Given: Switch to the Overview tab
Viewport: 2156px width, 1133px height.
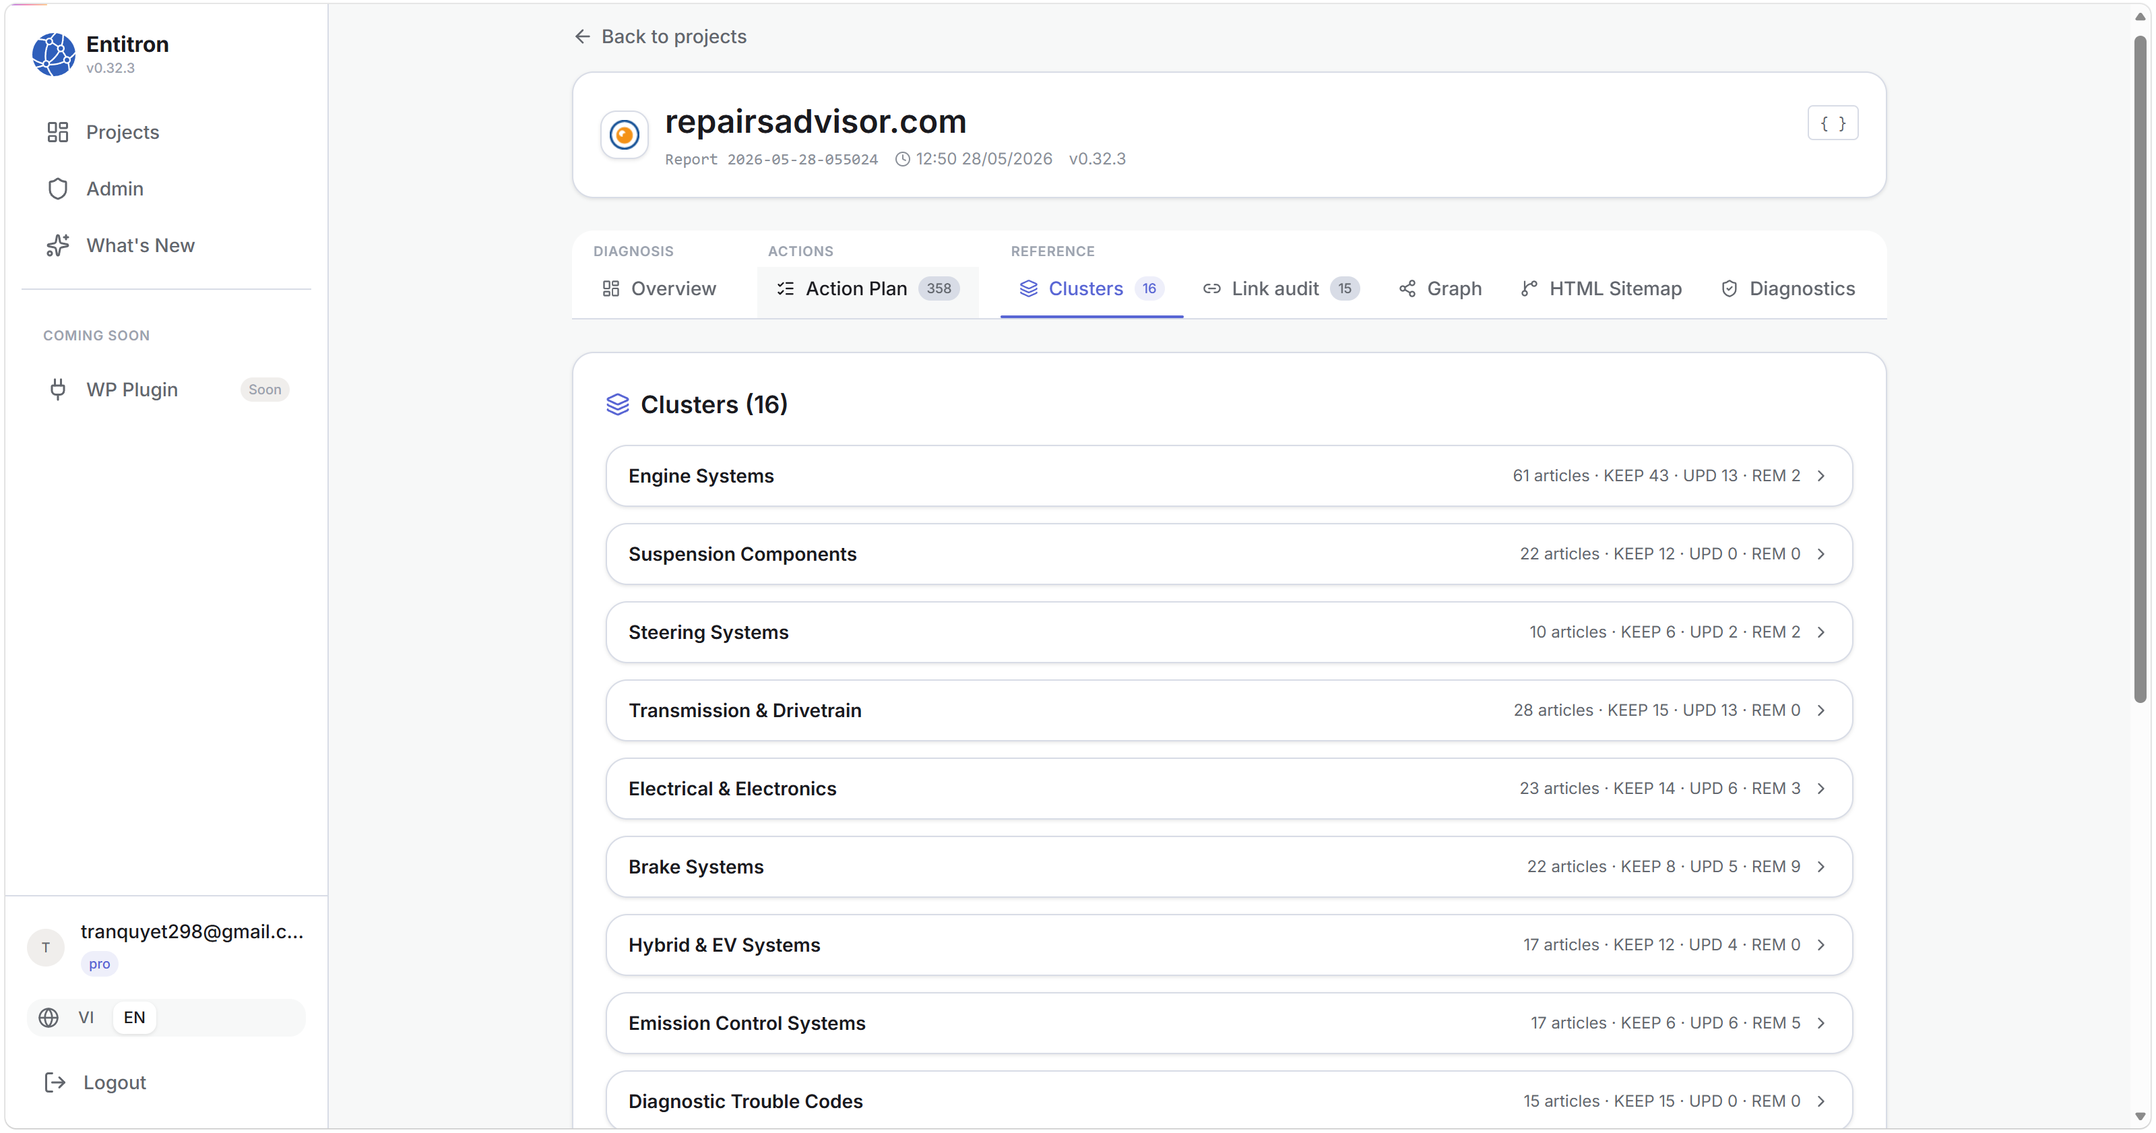Looking at the screenshot, I should [660, 289].
